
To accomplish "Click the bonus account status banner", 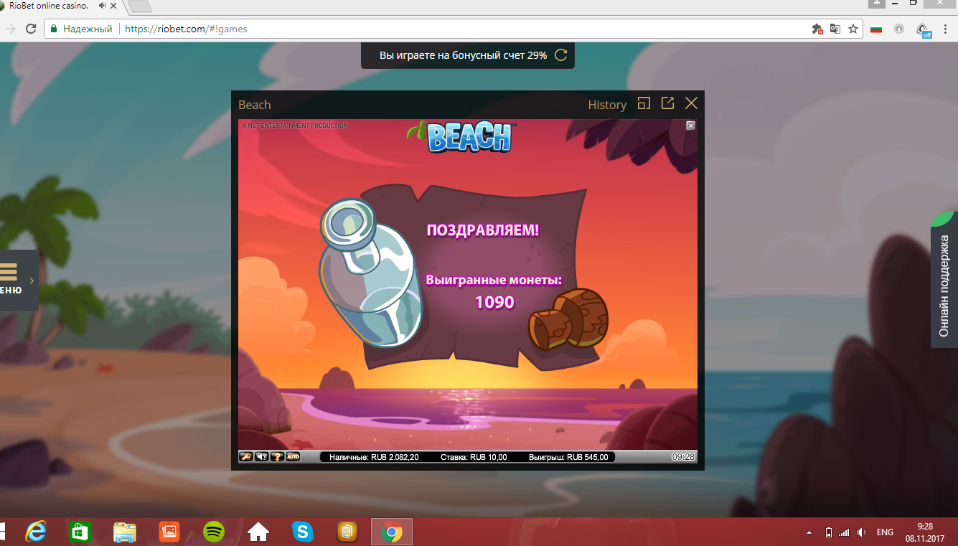I will 468,55.
